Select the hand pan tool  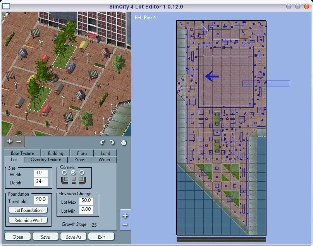pos(124,142)
